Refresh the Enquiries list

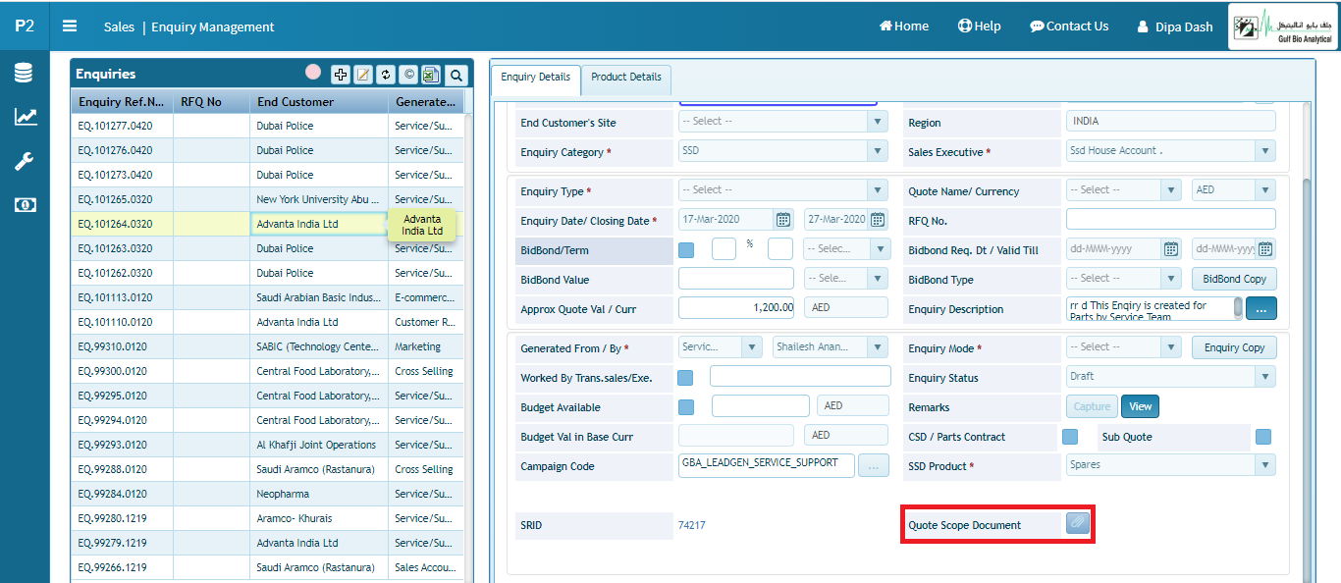pos(386,75)
